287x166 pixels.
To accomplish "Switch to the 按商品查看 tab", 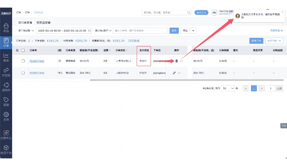I will pyautogui.click(x=44, y=22).
